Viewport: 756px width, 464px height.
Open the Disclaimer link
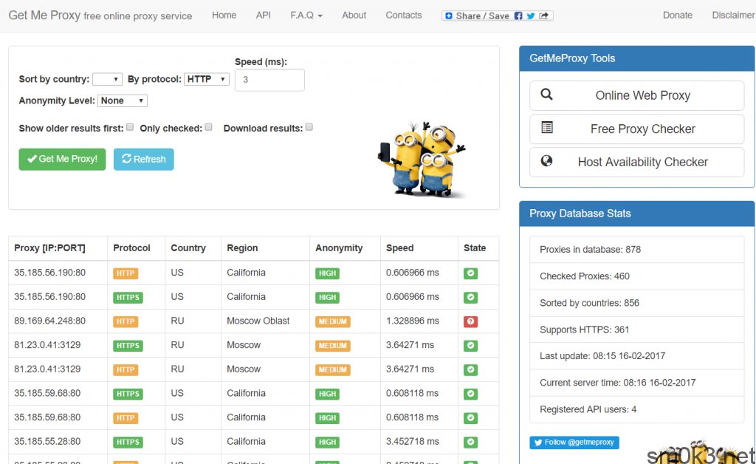point(733,16)
